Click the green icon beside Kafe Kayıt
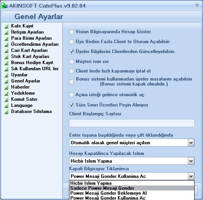The height and width of the screenshot is (200, 203). (6, 26)
